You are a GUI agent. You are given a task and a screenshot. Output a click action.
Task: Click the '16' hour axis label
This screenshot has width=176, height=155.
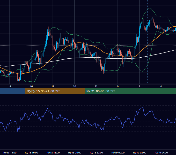[x=31, y=87]
